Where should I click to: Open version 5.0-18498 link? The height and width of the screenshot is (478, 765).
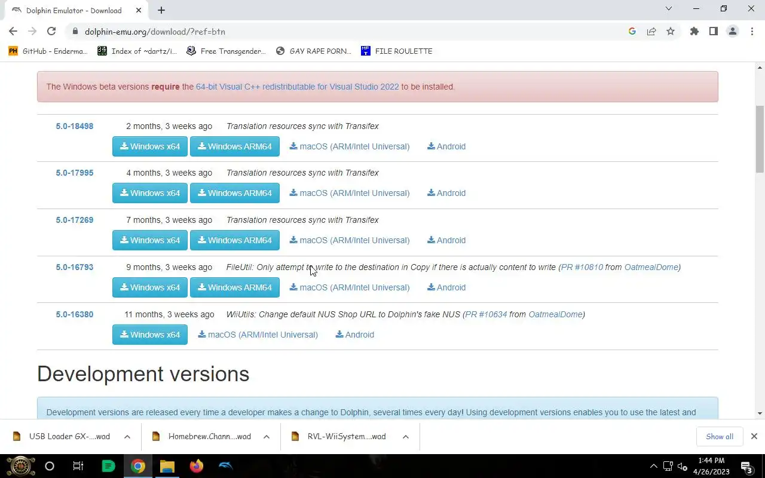click(75, 126)
